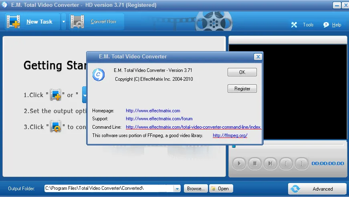The width and height of the screenshot is (349, 197).
Task: Open the Tools menu
Action: click(308, 25)
